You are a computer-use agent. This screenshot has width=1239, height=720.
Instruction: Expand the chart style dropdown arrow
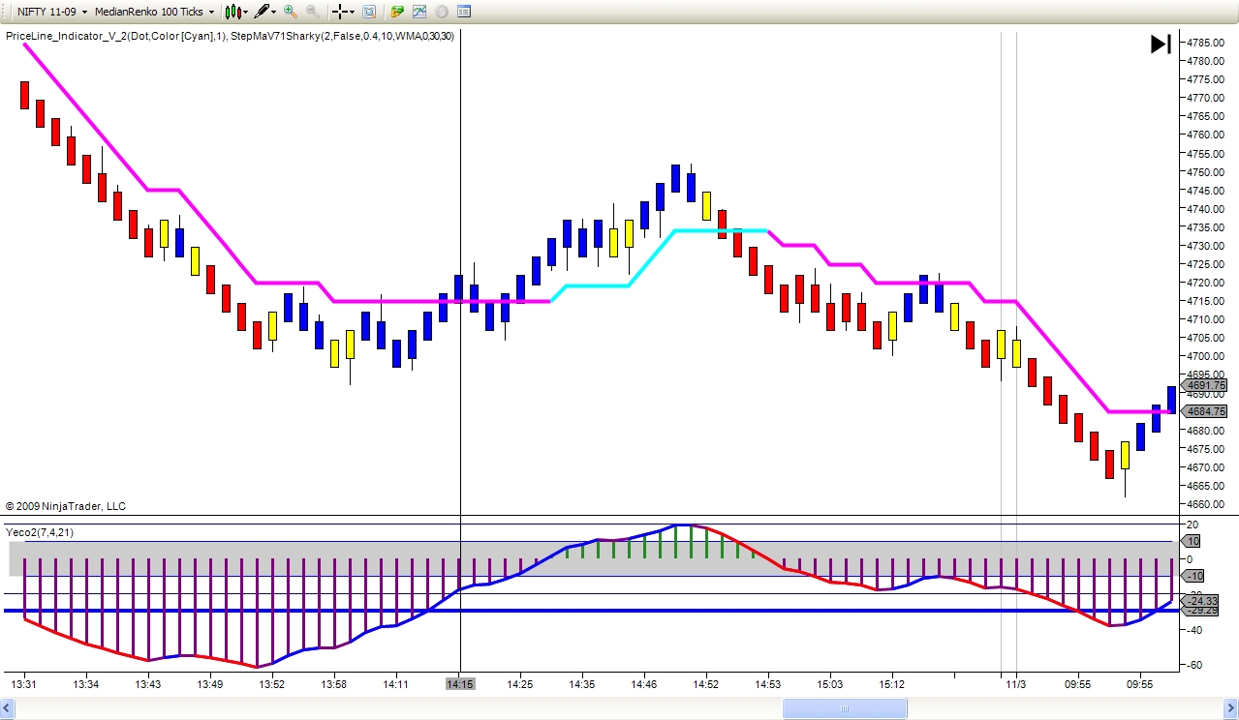tap(245, 12)
